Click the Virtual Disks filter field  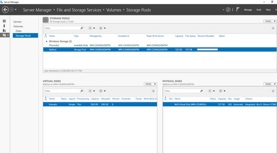[62, 91]
